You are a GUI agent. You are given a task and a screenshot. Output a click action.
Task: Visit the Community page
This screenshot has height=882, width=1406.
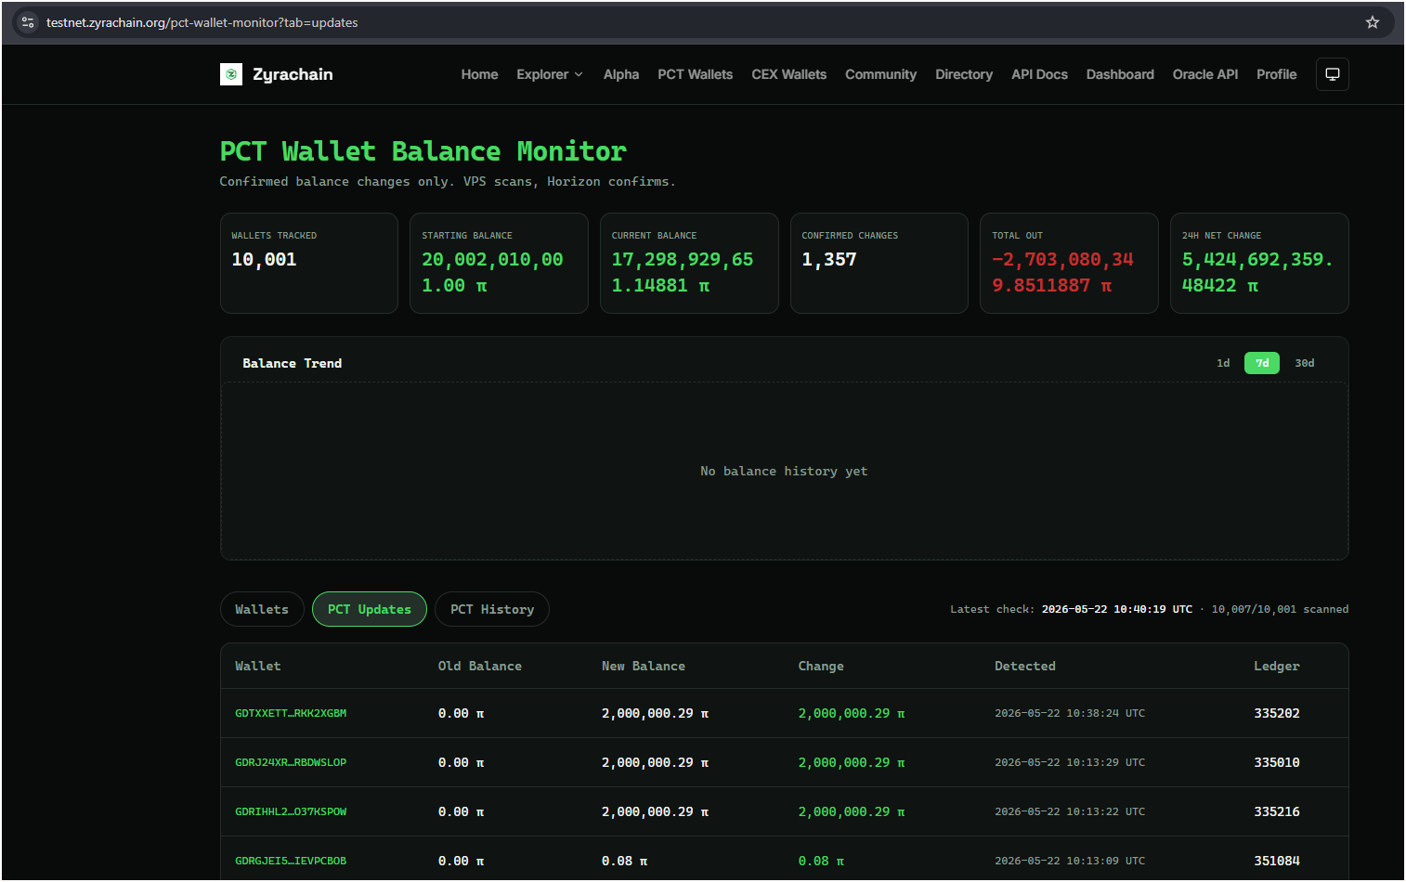pyautogui.click(x=880, y=74)
